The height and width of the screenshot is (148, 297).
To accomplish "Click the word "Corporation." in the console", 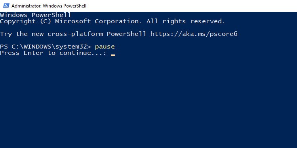I will click(x=118, y=22).
